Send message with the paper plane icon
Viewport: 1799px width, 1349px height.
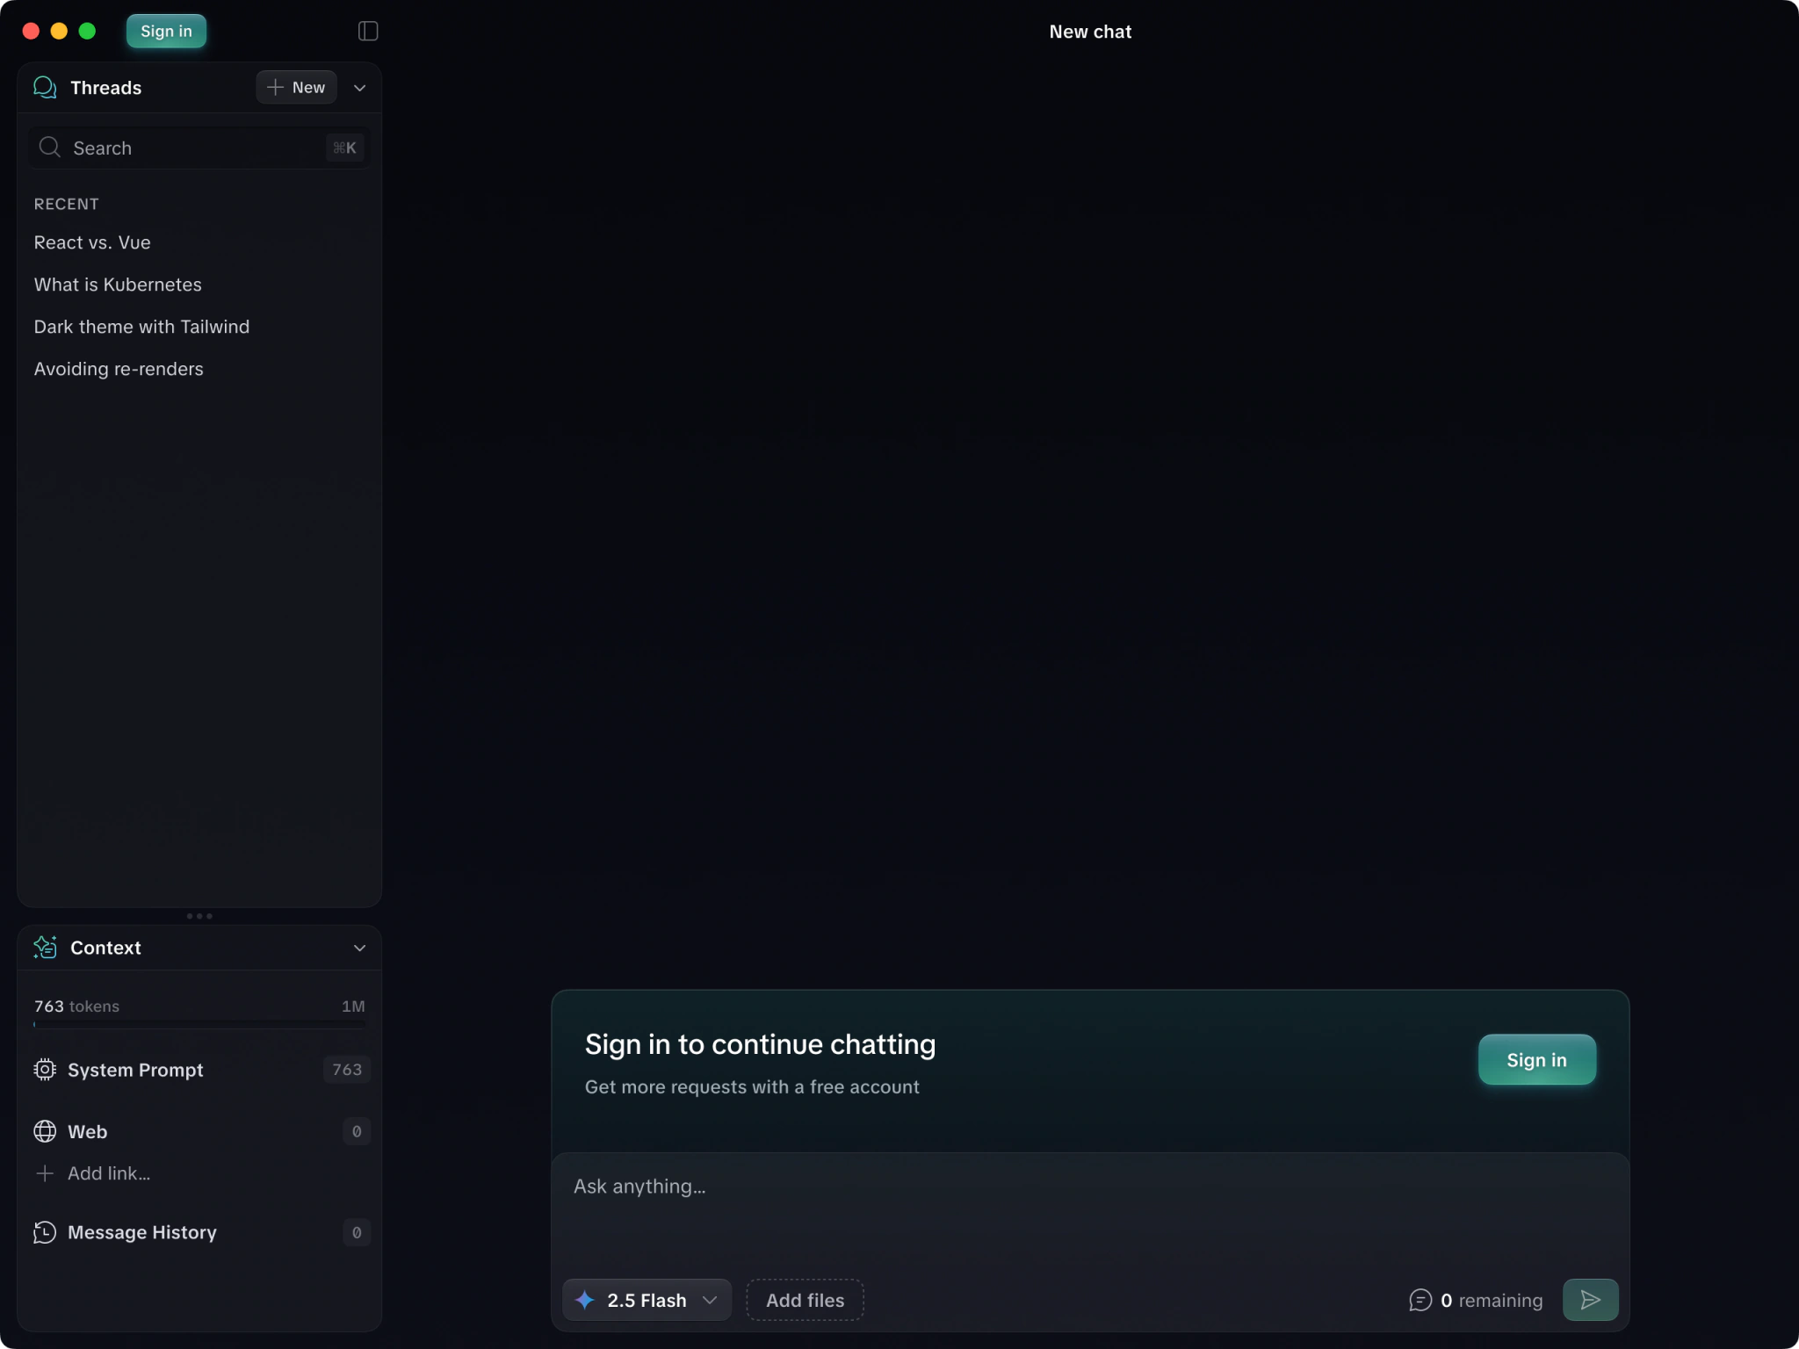pyautogui.click(x=1590, y=1300)
